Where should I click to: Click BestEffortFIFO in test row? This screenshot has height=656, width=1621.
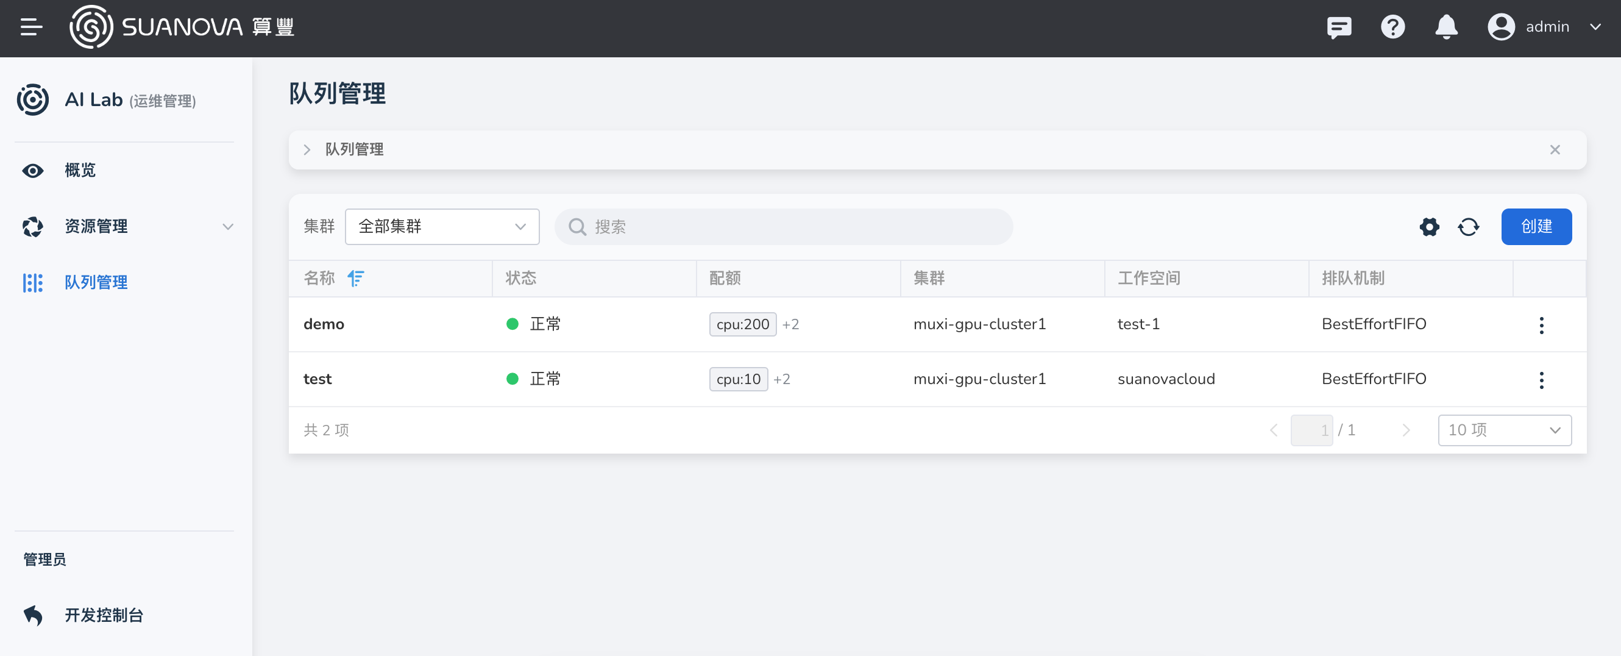pyautogui.click(x=1374, y=379)
